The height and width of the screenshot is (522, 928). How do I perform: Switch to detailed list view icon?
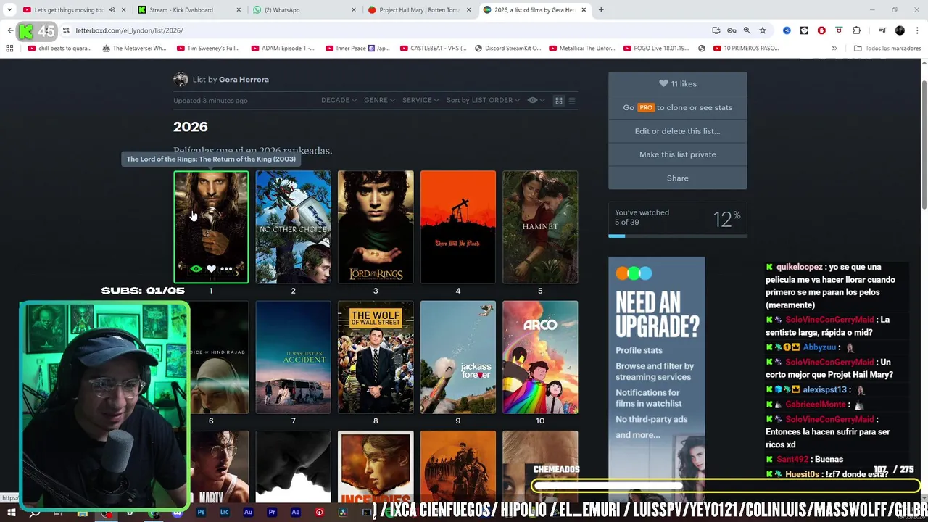pyautogui.click(x=572, y=100)
